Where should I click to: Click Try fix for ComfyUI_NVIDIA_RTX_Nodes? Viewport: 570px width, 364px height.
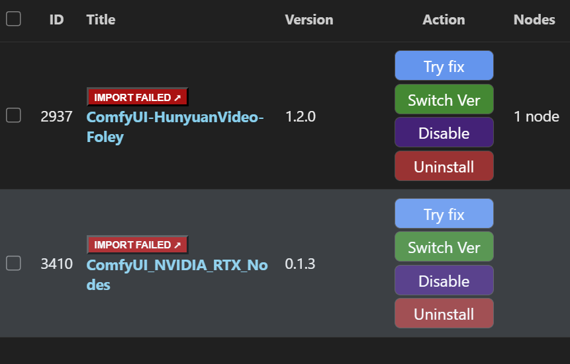click(x=444, y=213)
